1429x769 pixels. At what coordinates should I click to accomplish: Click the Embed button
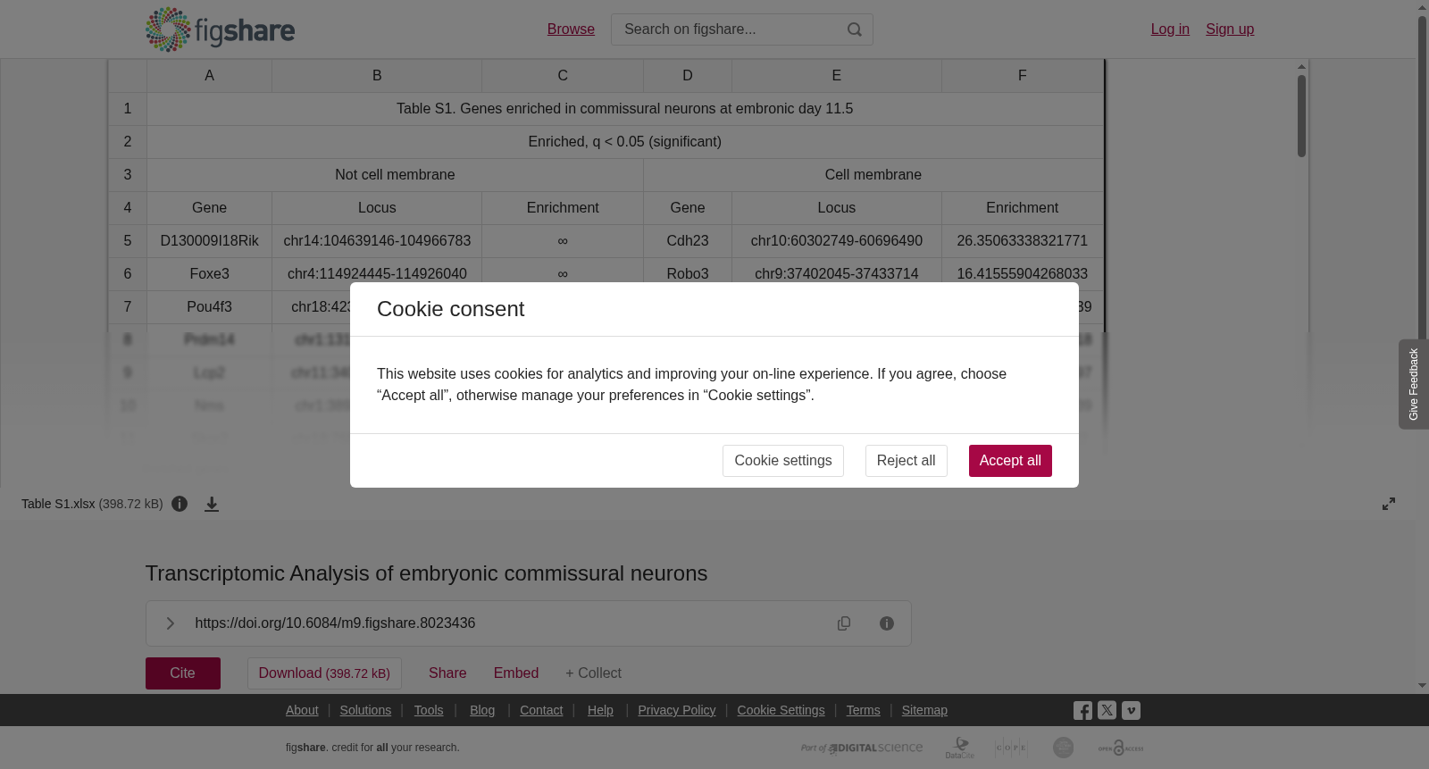(x=516, y=673)
